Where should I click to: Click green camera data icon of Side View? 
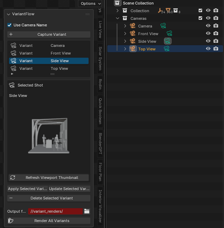[167, 41]
